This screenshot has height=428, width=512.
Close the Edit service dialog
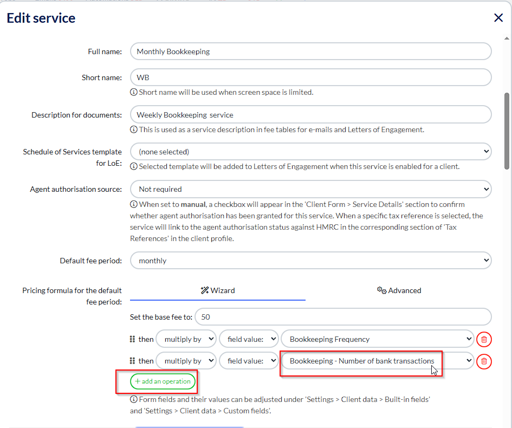[x=498, y=18]
